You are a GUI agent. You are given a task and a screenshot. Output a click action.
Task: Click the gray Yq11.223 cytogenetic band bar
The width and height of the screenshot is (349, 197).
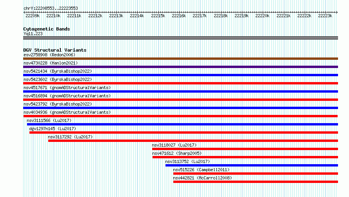(180, 38)
